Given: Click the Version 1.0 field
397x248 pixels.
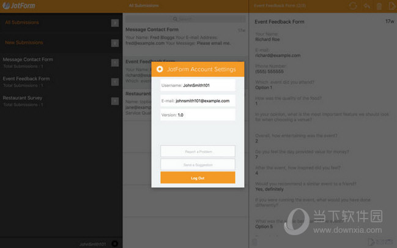Looking at the screenshot, I should point(198,115).
